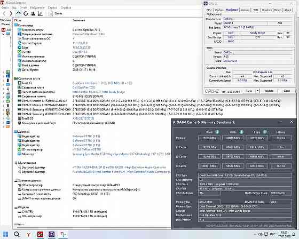Open the Сервис menu
The height and width of the screenshot is (239, 299).
pos(52,7)
